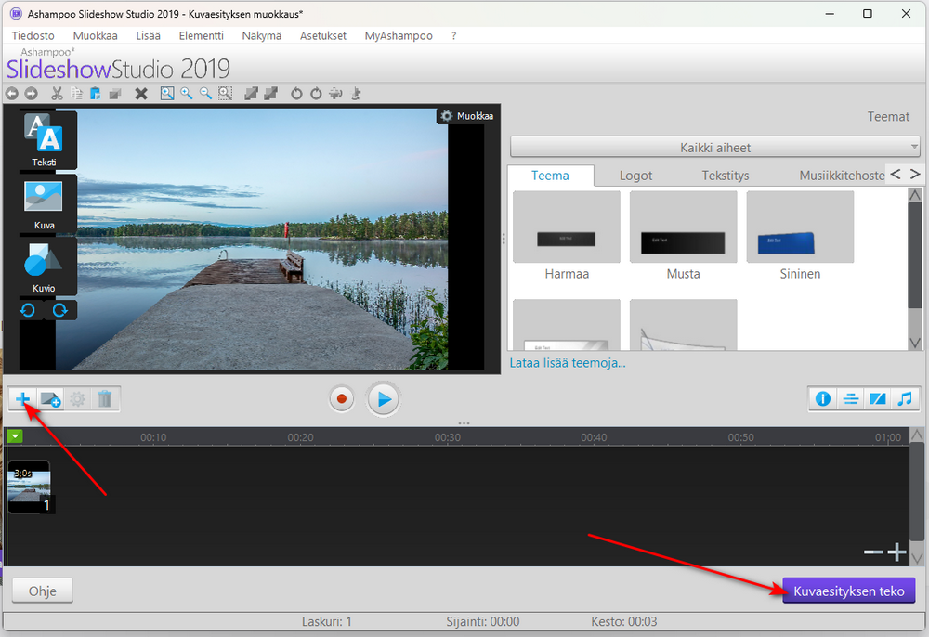Click the copy icon in the toolbar
Screen dimensions: 929x637
[x=76, y=94]
